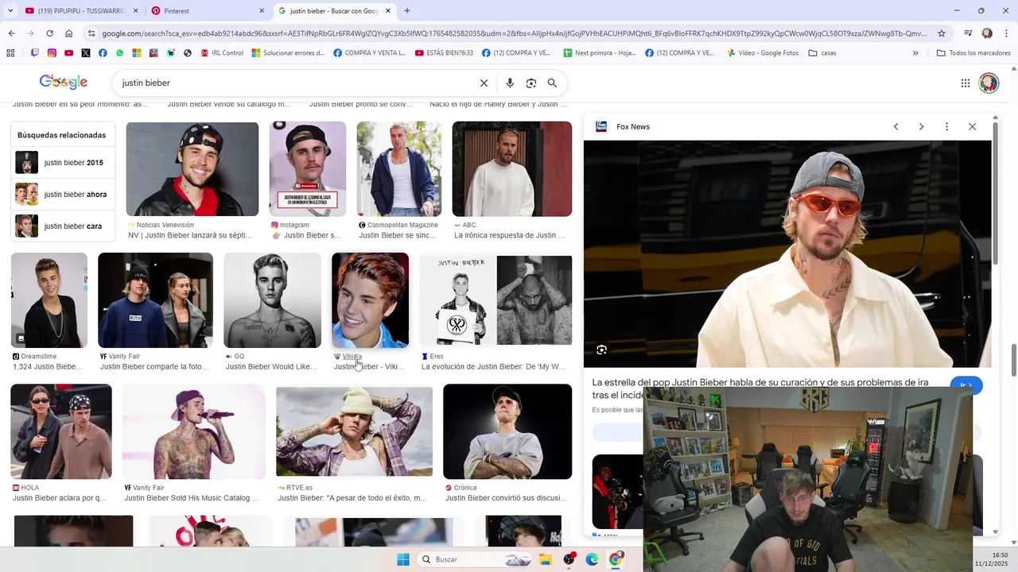Click the magnifier search button
Viewport: 1018px width, 572px height.
click(552, 83)
